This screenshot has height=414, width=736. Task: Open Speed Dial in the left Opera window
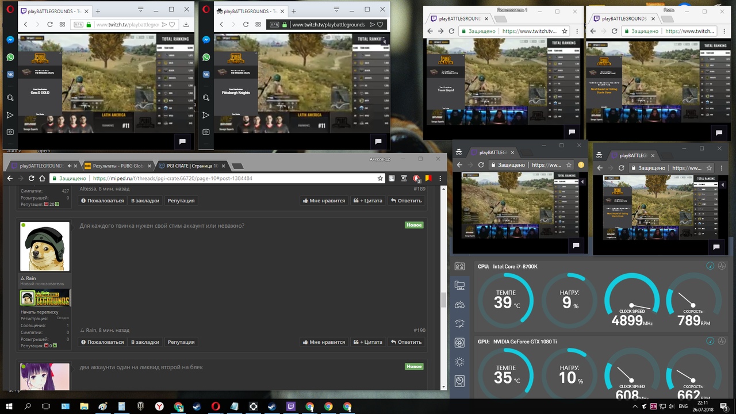62,25
